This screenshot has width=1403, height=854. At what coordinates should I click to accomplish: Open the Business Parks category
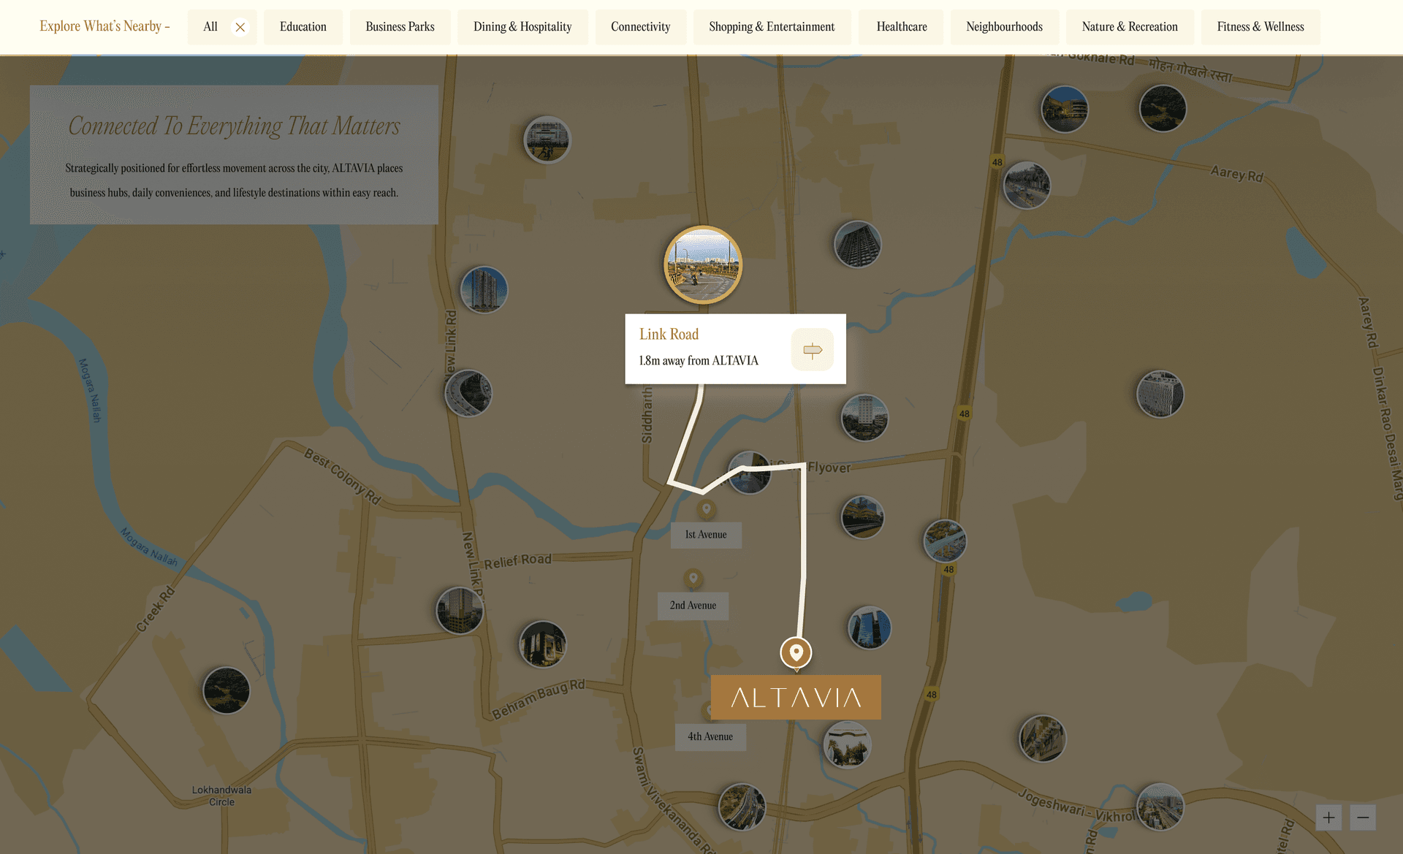coord(400,27)
